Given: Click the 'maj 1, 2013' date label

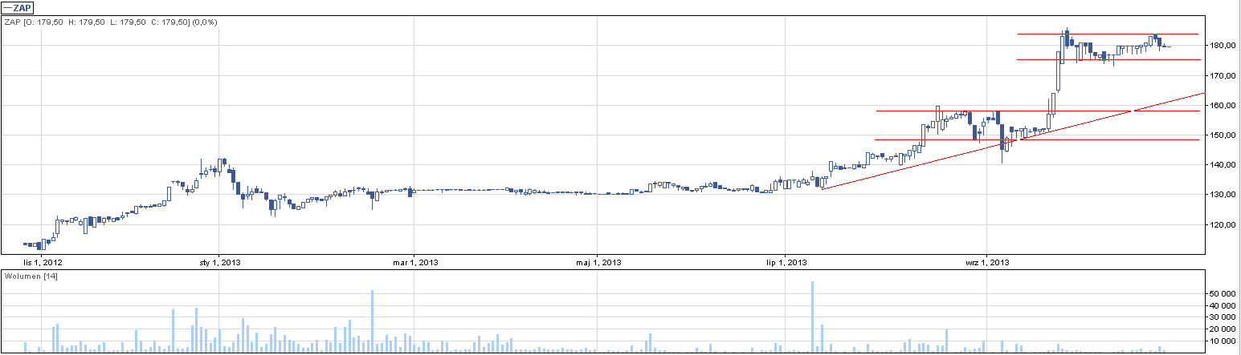Looking at the screenshot, I should pos(600,262).
